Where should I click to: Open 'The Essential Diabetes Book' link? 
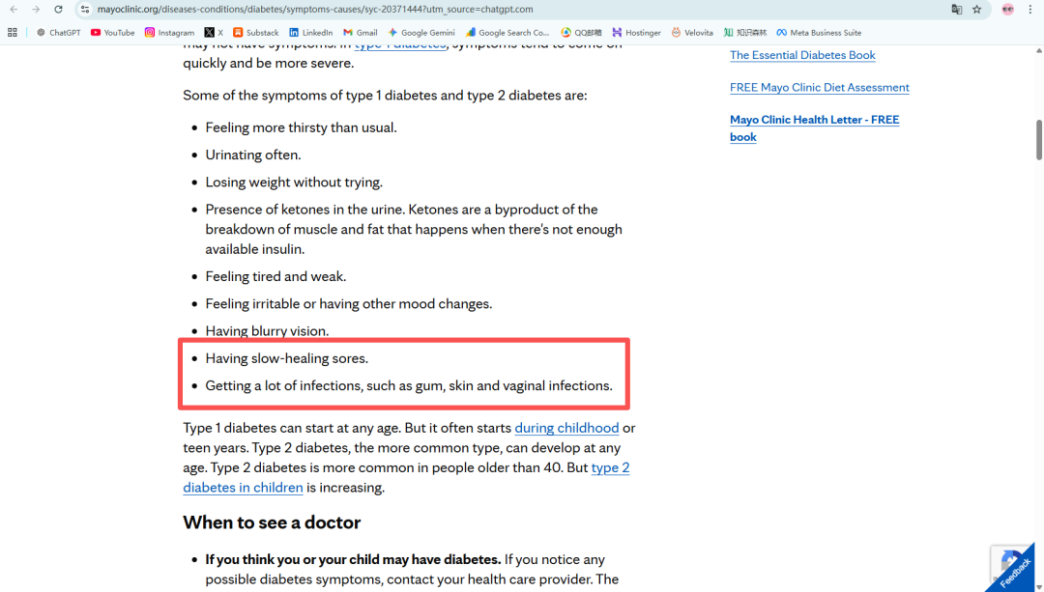click(x=802, y=55)
